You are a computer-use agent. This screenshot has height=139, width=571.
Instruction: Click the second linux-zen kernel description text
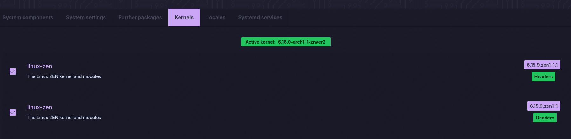pyautogui.click(x=64, y=118)
